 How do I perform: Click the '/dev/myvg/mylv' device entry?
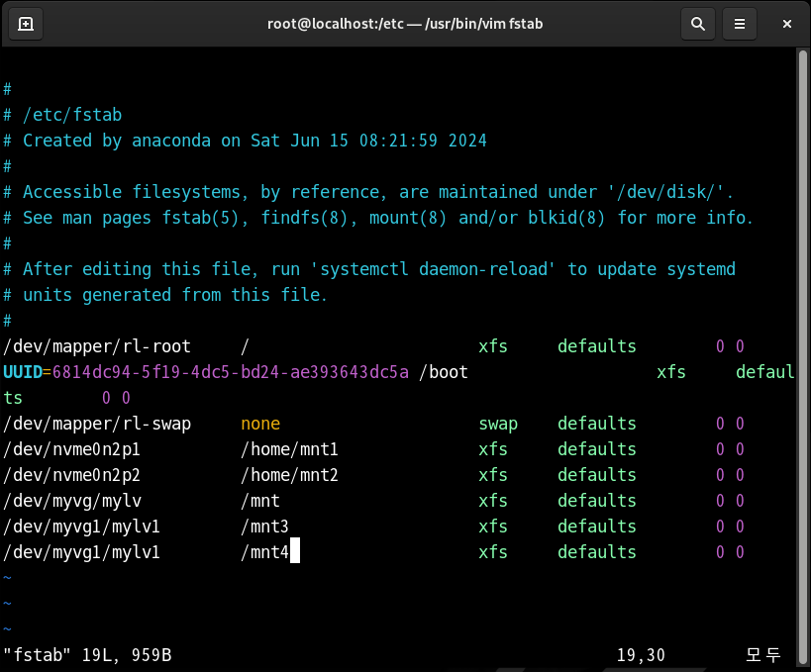click(72, 501)
